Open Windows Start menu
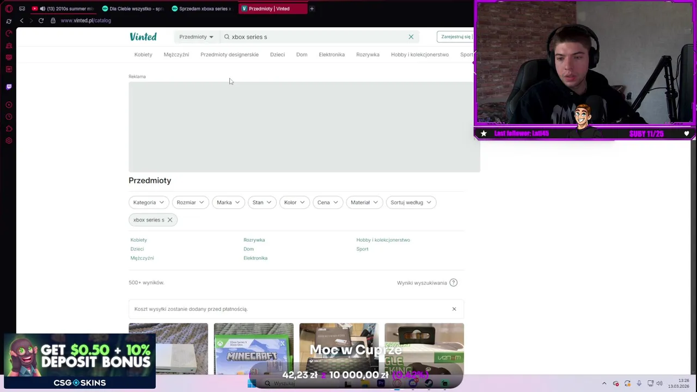The width and height of the screenshot is (697, 392). [252, 383]
